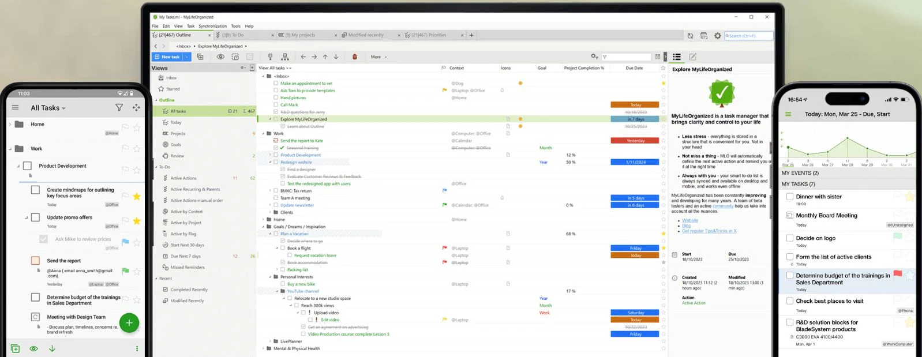
Task: Open the Synchronization menu
Action: pos(213,26)
